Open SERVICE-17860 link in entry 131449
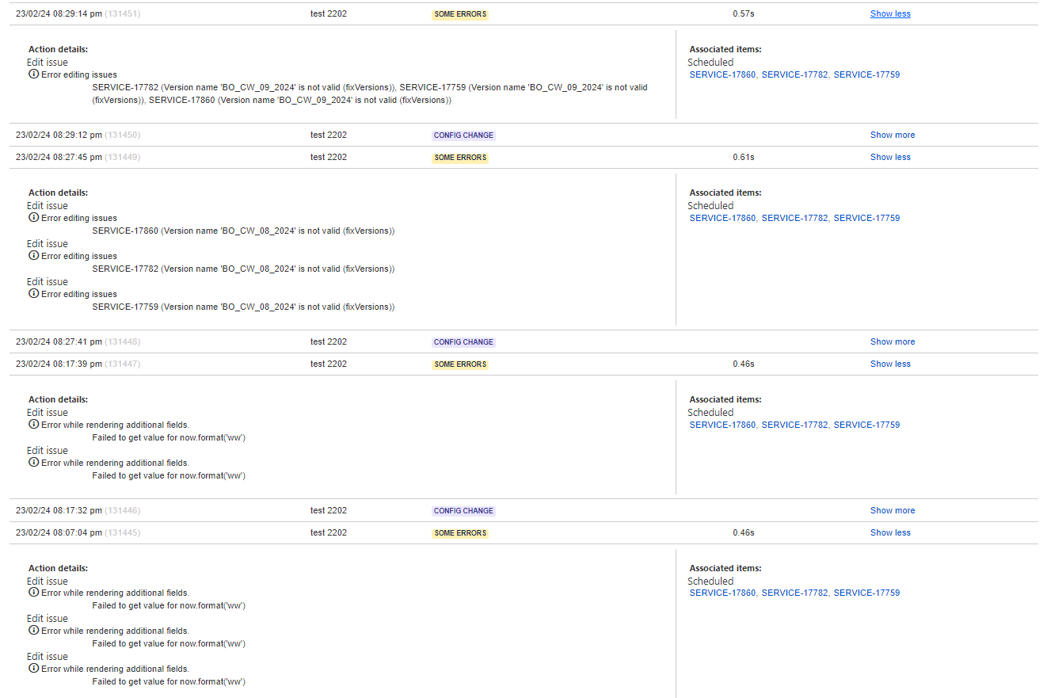Screen dimensions: 1051x698 pos(722,219)
